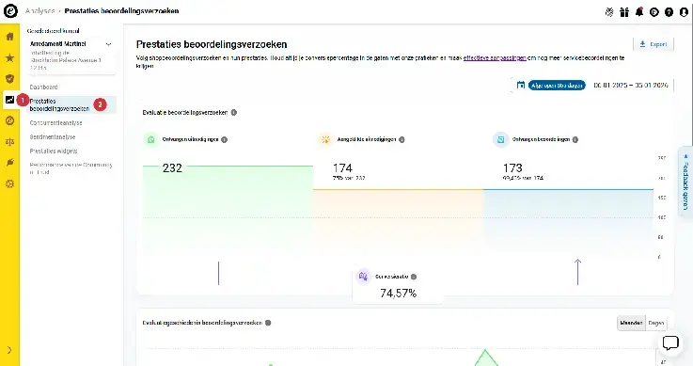693x366 pixels.
Task: Open the circular gauge icon in sidebar
Action: click(x=9, y=120)
